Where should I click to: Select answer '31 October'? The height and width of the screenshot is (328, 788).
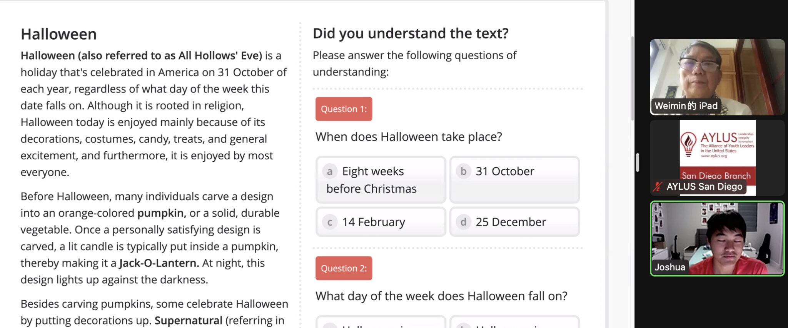pyautogui.click(x=514, y=180)
